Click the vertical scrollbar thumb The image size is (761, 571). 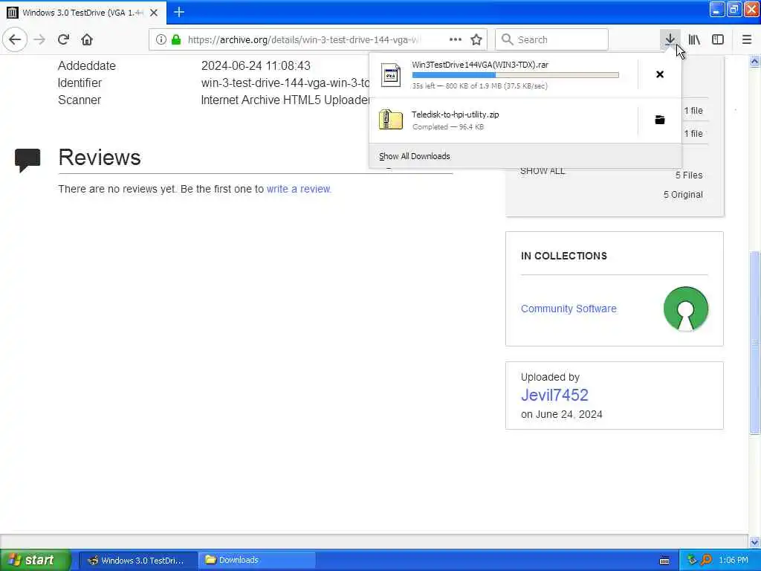[x=754, y=342]
